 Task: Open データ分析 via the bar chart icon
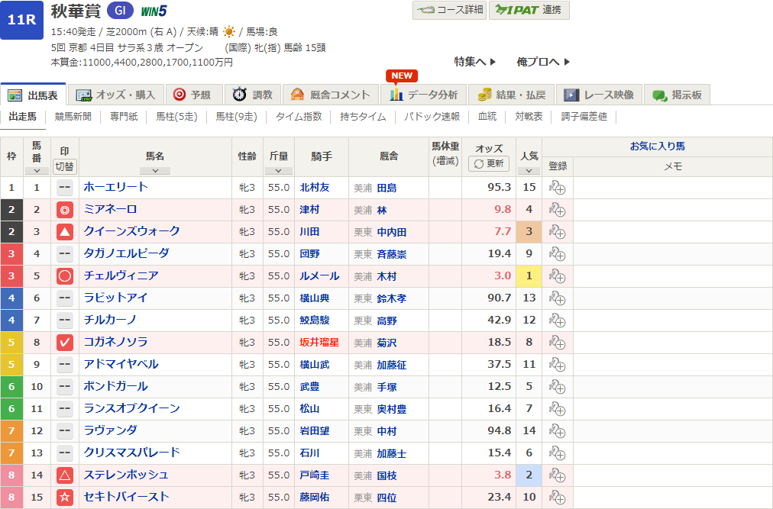[395, 95]
